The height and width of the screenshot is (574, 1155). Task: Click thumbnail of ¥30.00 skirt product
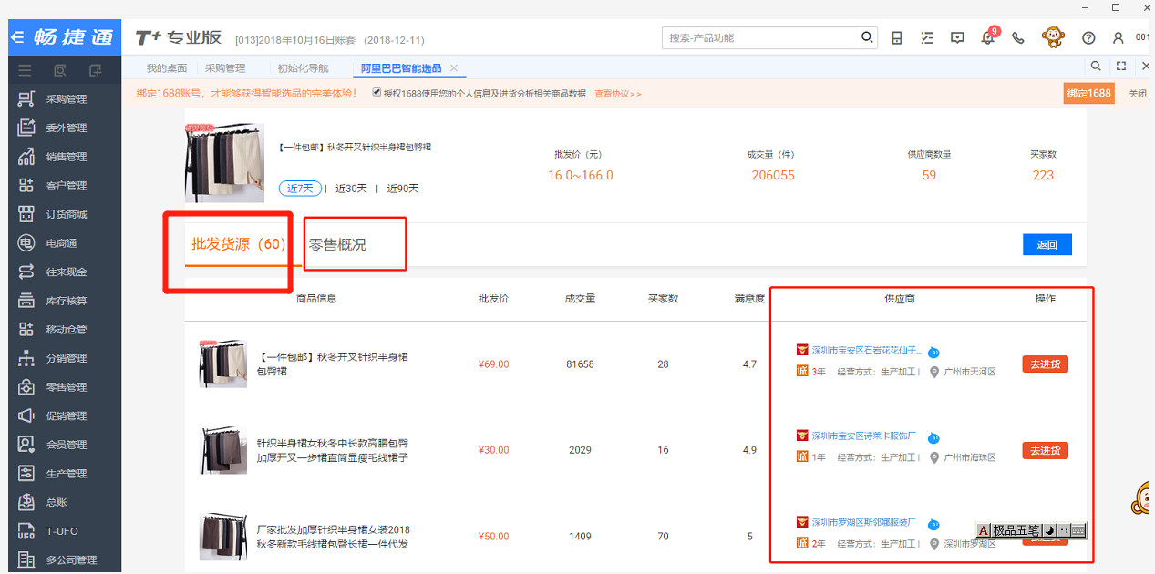pyautogui.click(x=223, y=450)
